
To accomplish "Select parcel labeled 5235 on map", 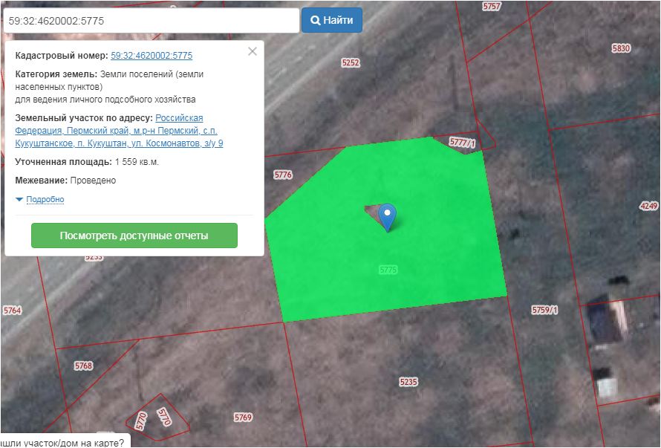I will click(x=408, y=382).
